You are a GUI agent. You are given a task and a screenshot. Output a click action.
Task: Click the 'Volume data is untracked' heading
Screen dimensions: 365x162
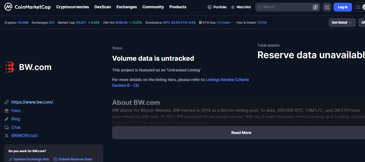[153, 58]
